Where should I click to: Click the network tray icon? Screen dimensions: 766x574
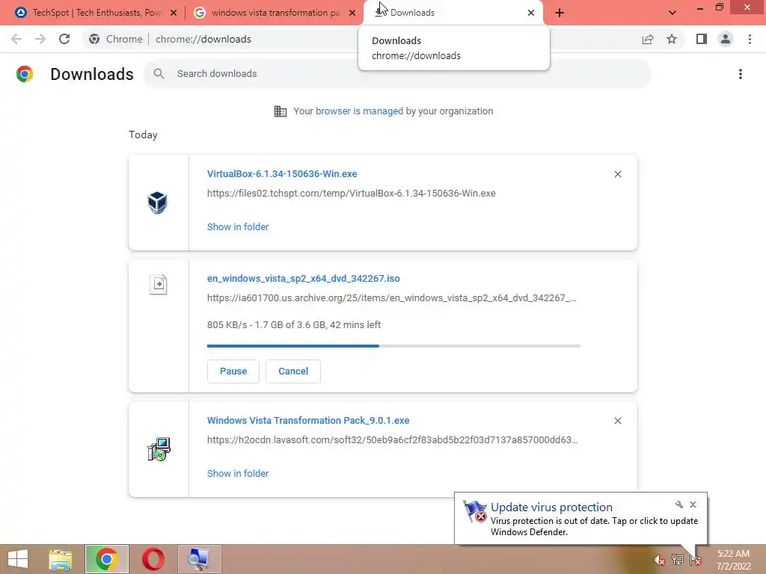point(677,560)
